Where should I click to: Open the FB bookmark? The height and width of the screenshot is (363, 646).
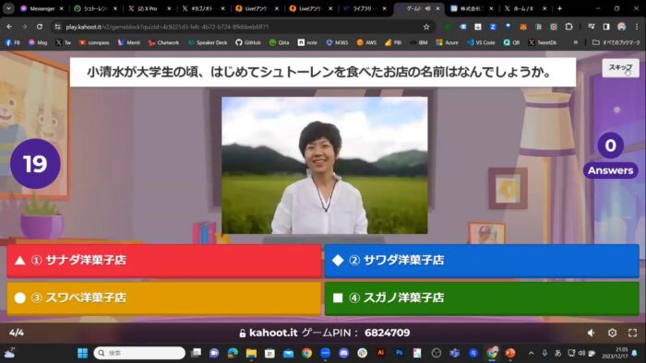coord(12,42)
